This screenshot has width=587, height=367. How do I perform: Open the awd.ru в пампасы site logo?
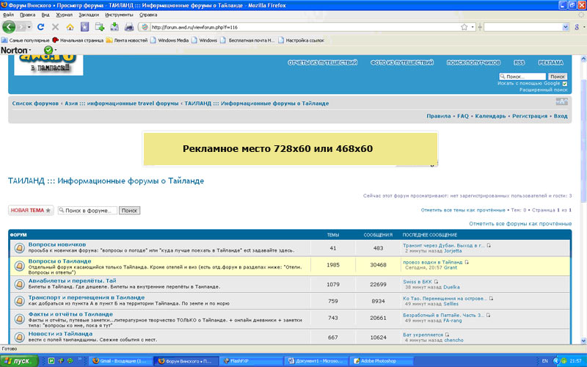pyautogui.click(x=48, y=65)
